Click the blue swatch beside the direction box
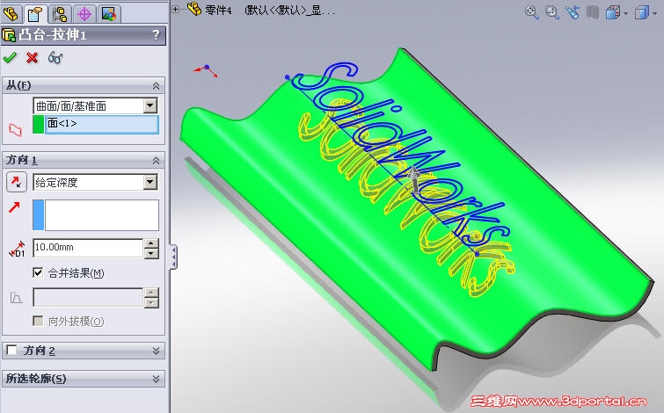The width and height of the screenshot is (664, 413). 38,215
